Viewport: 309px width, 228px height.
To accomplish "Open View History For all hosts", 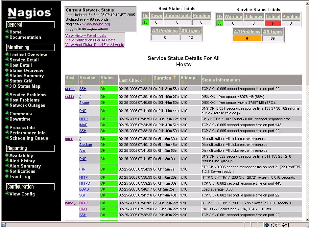I will tap(85, 35).
